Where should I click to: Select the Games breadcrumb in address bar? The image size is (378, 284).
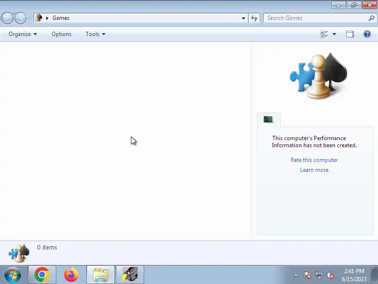pyautogui.click(x=61, y=18)
